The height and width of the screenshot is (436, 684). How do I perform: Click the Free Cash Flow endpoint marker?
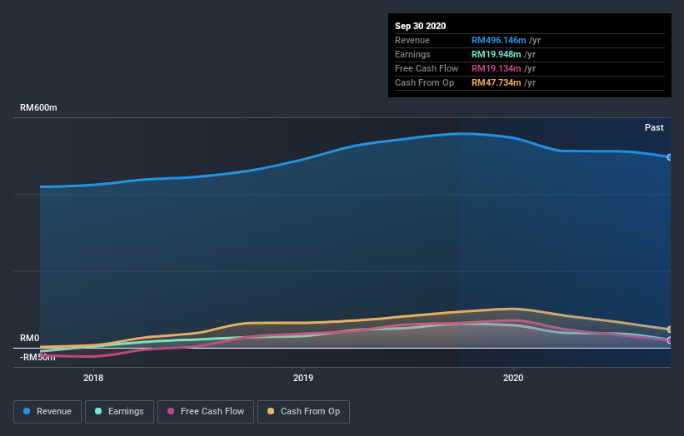tap(670, 340)
